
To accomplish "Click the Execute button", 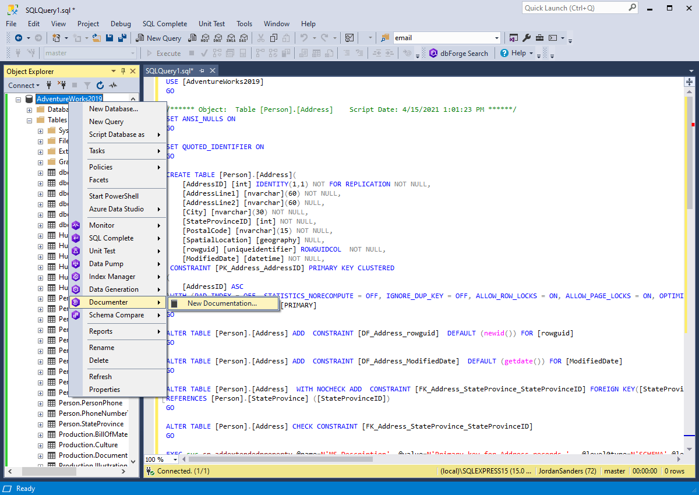I will pyautogui.click(x=168, y=53).
